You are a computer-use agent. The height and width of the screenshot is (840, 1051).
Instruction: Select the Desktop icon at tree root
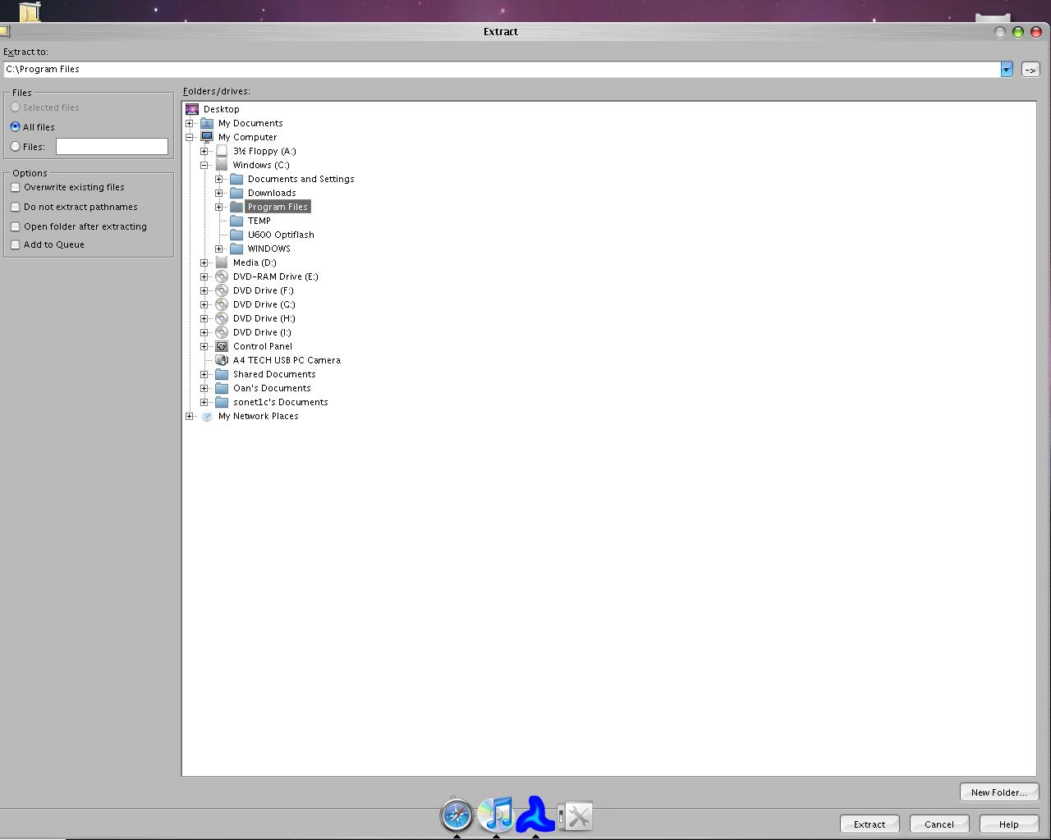point(192,109)
